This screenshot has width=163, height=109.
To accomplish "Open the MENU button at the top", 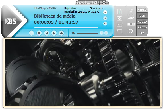I will pos(81,3).
